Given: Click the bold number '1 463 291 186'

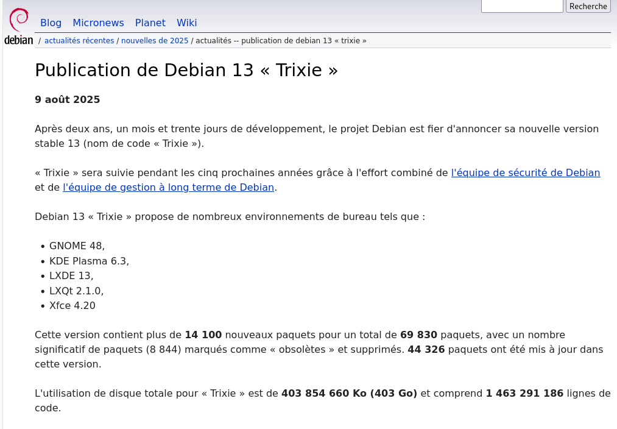Looking at the screenshot, I should (524, 394).
